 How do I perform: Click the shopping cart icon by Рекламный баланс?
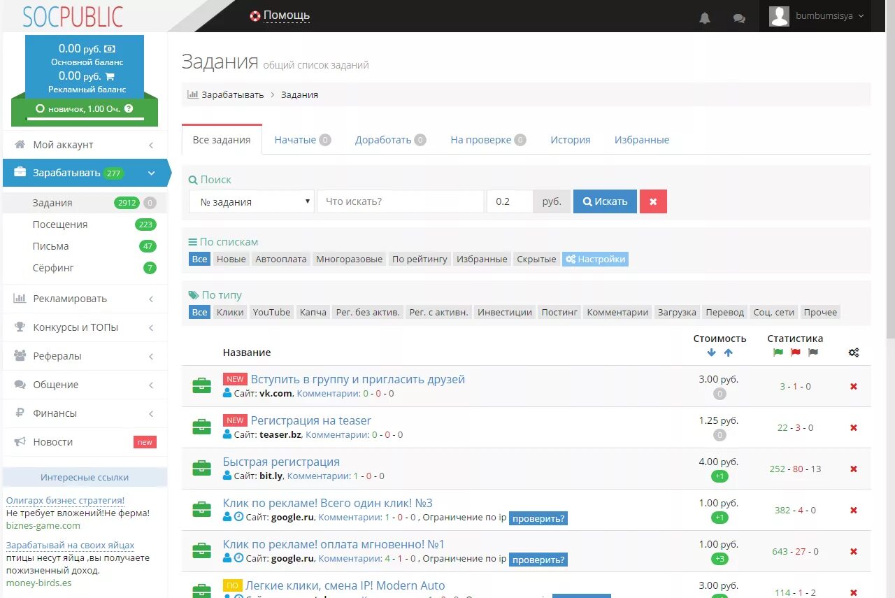(x=110, y=76)
